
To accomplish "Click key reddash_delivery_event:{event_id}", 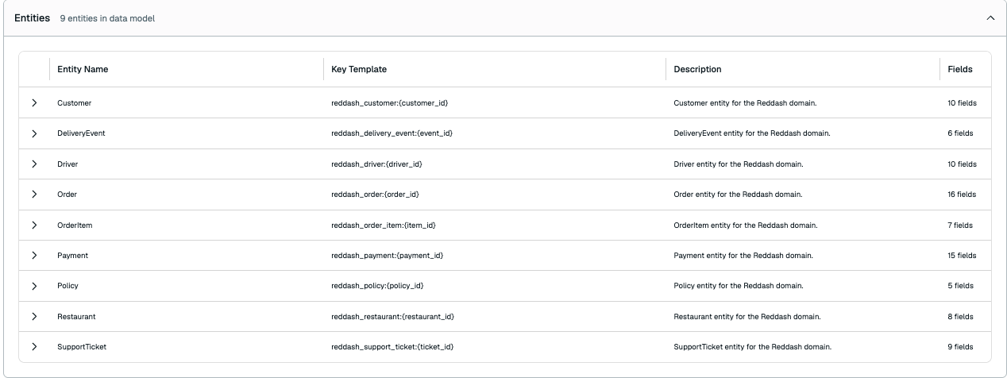I will point(392,133).
